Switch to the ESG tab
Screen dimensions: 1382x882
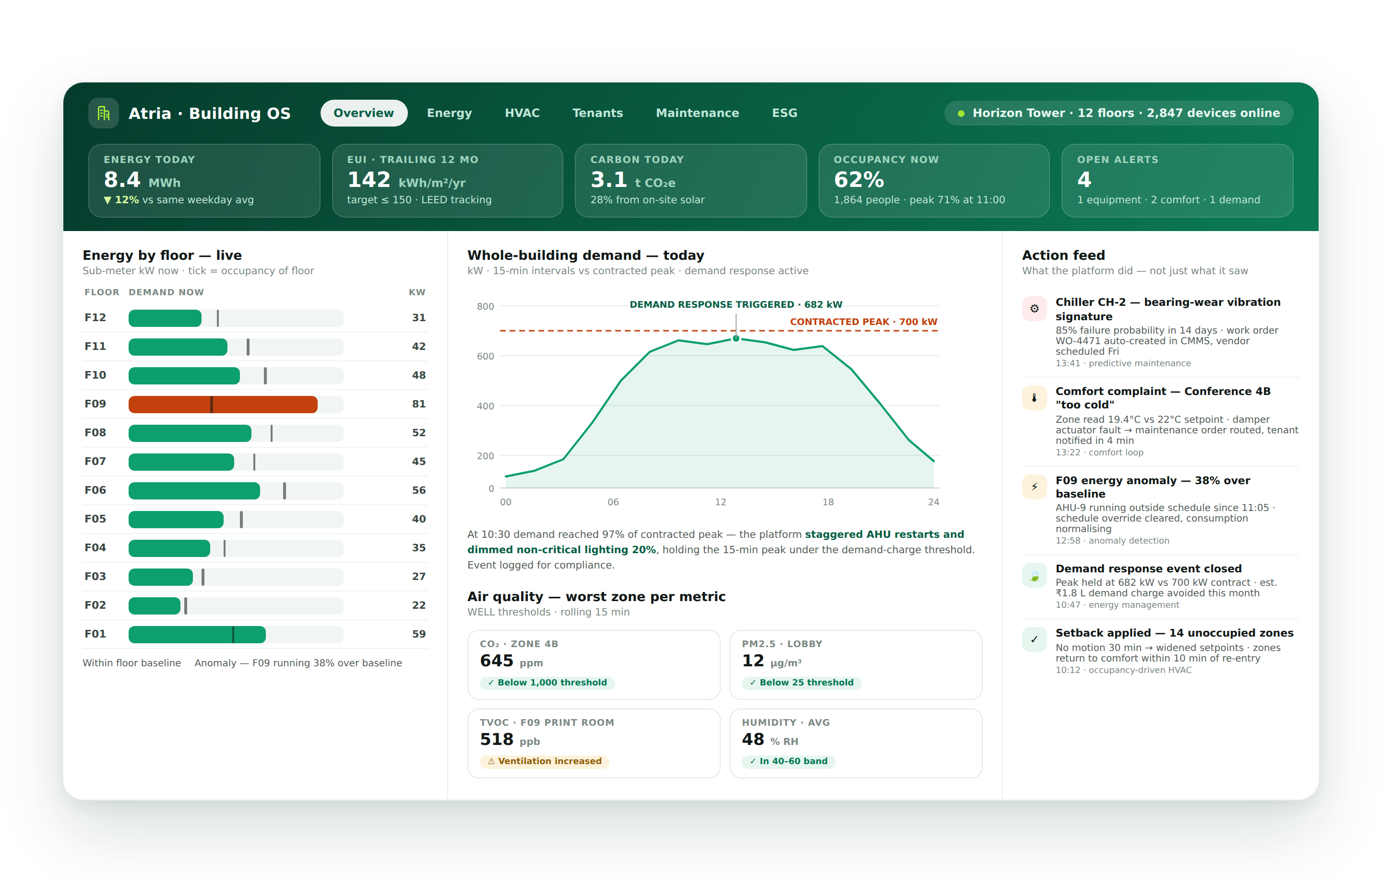pos(785,113)
